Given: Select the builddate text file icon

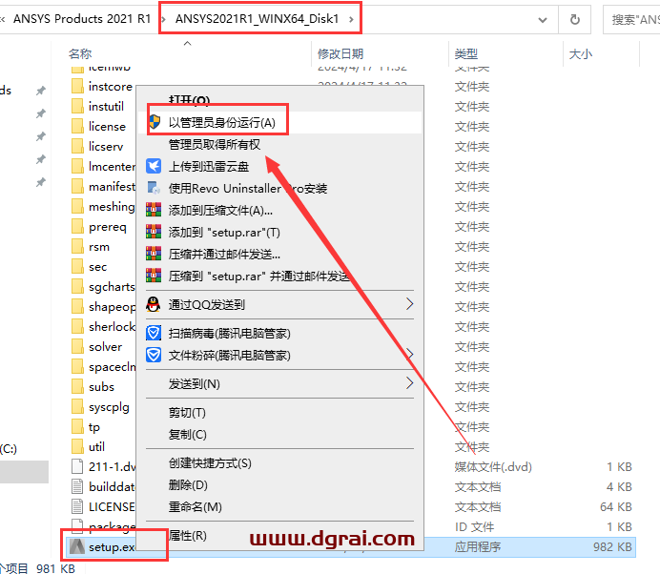Looking at the screenshot, I should tap(77, 486).
